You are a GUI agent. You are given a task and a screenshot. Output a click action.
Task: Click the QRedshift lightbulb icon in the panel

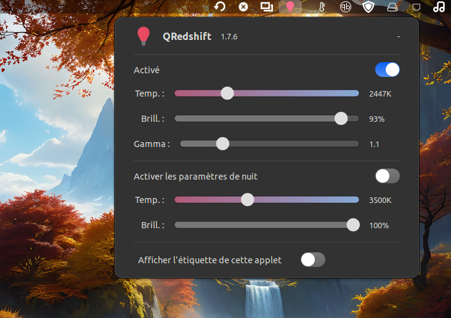[290, 7]
